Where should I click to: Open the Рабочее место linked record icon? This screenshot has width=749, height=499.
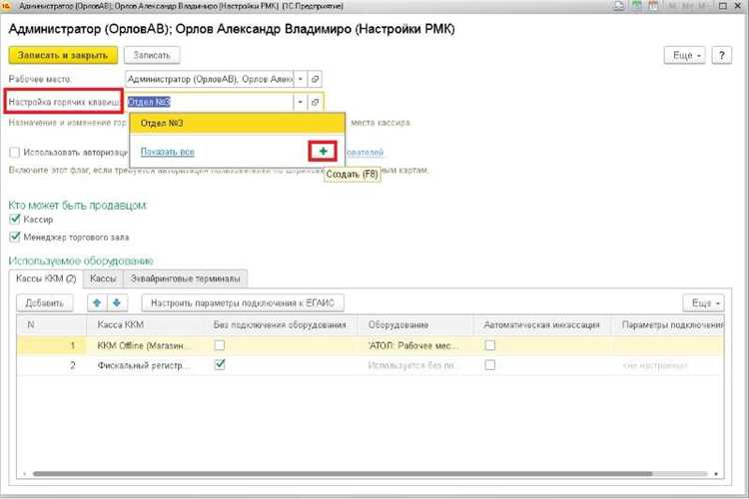(315, 79)
